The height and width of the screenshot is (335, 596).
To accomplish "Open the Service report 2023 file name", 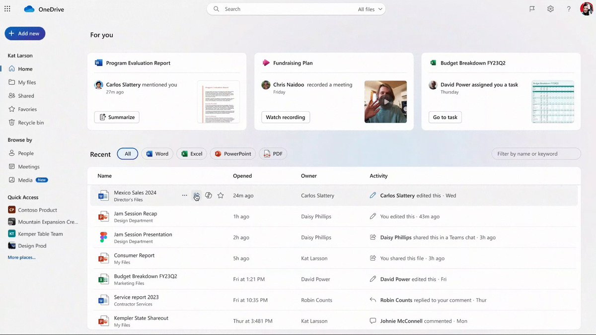I will pos(137,297).
